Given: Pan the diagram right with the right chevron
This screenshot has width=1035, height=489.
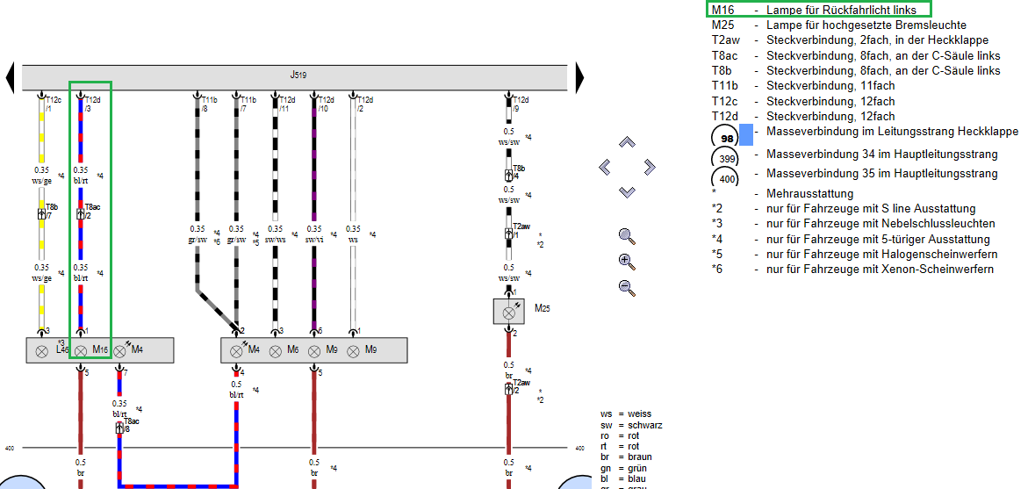Looking at the screenshot, I should click(650, 167).
